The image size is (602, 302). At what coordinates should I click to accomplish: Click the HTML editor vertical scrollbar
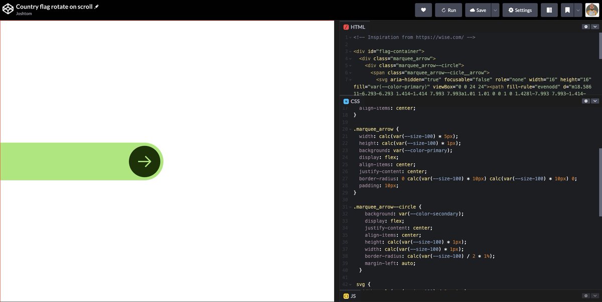600,47
